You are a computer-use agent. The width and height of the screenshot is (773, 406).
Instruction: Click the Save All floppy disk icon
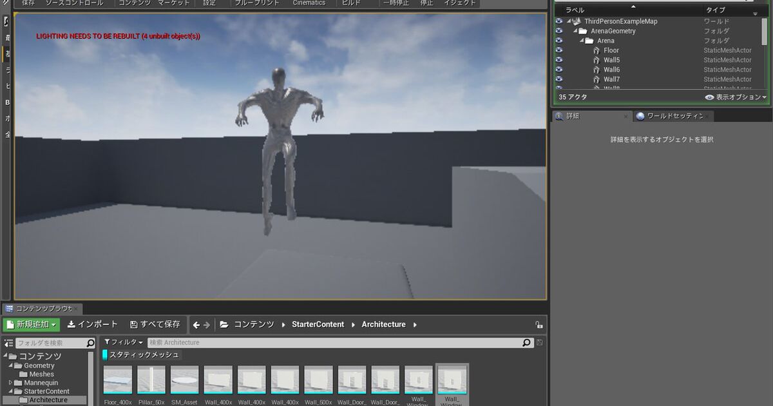click(133, 325)
